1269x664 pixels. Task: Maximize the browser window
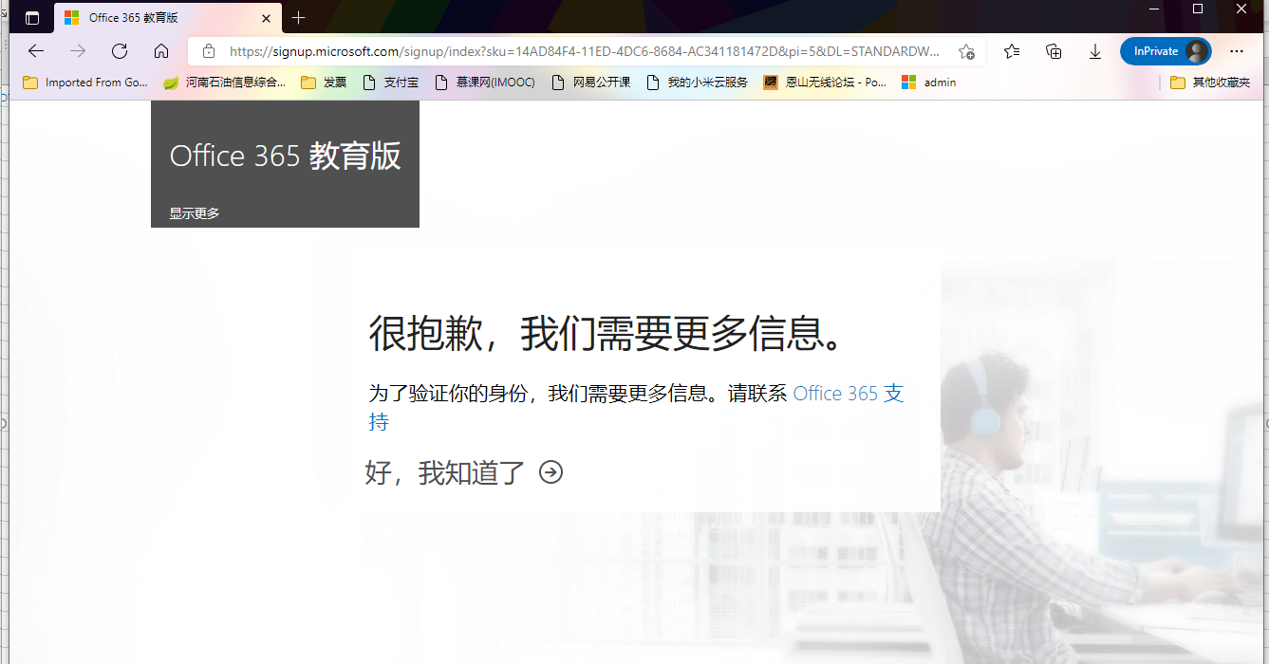pyautogui.click(x=1198, y=9)
